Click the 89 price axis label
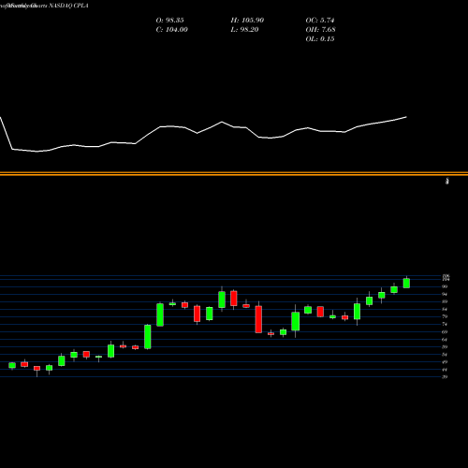 445,301
